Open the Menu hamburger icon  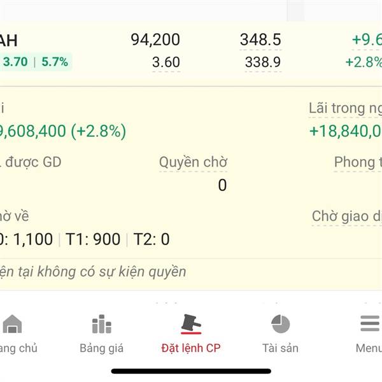click(x=370, y=323)
